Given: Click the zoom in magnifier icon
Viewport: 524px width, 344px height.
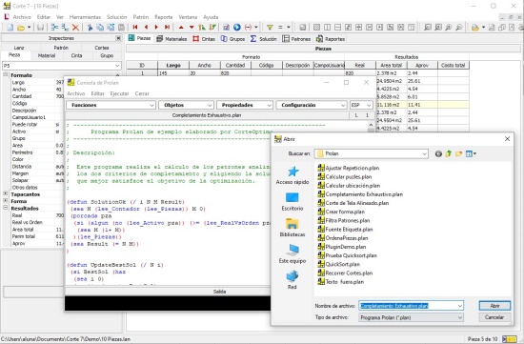Looking at the screenshot, I should (449, 28).
